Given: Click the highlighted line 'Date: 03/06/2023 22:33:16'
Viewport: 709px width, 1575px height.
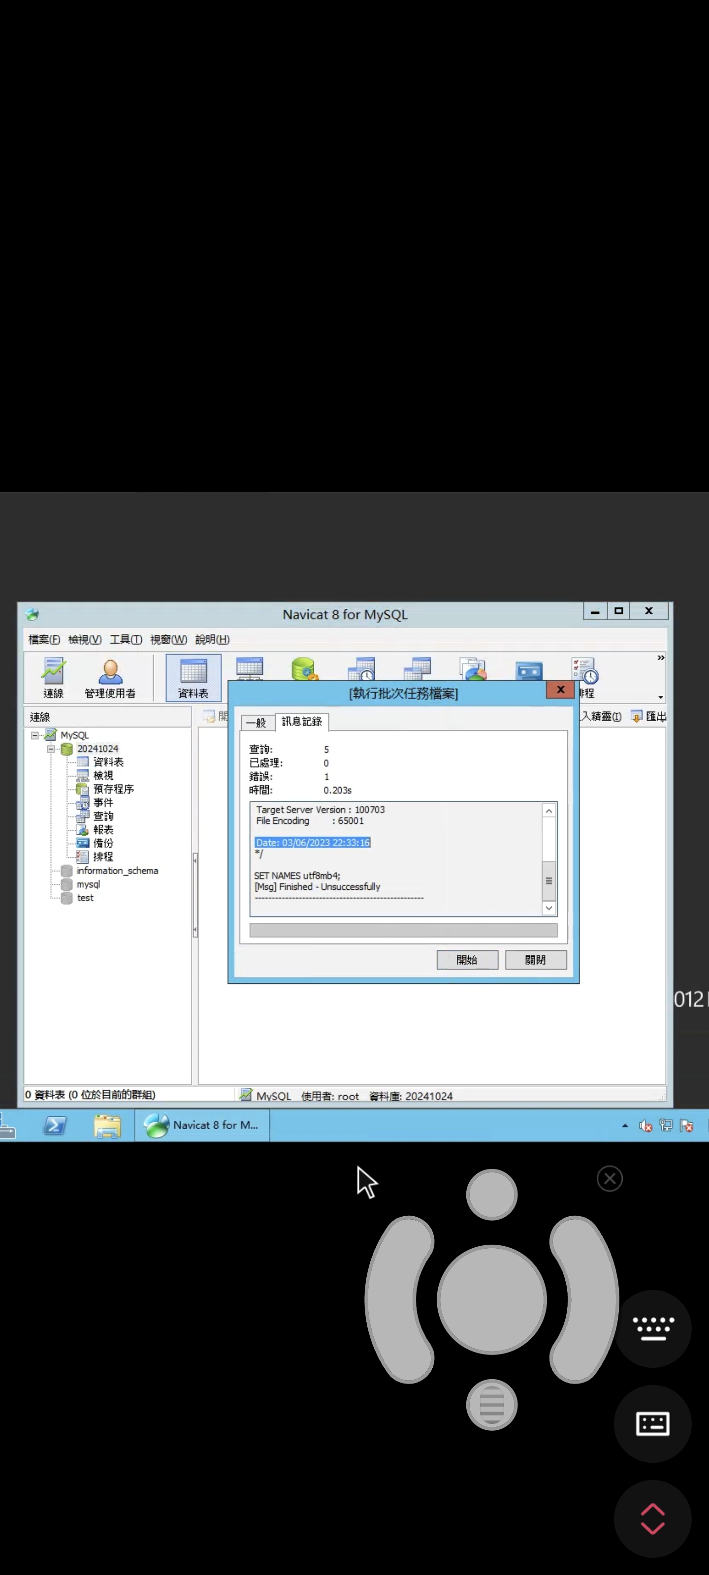Looking at the screenshot, I should coord(313,843).
